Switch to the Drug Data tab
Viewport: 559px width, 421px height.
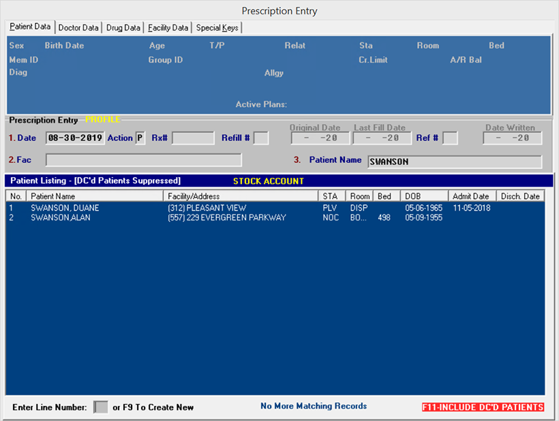(123, 28)
